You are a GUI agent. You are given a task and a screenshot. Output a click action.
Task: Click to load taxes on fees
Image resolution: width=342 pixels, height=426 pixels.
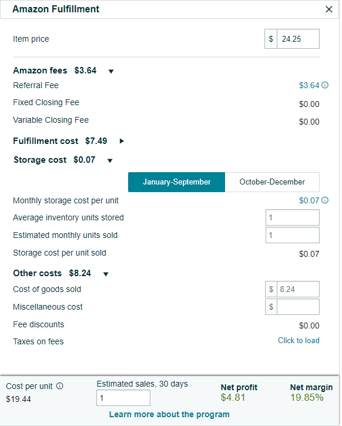click(299, 340)
